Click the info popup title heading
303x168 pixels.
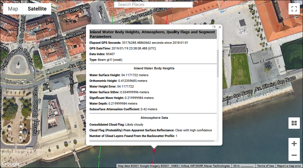tap(152, 34)
